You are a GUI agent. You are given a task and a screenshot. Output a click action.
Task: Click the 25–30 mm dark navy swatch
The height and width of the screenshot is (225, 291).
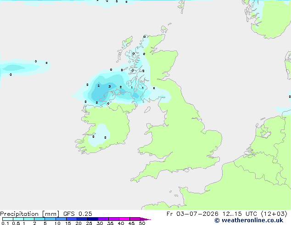click(x=92, y=219)
